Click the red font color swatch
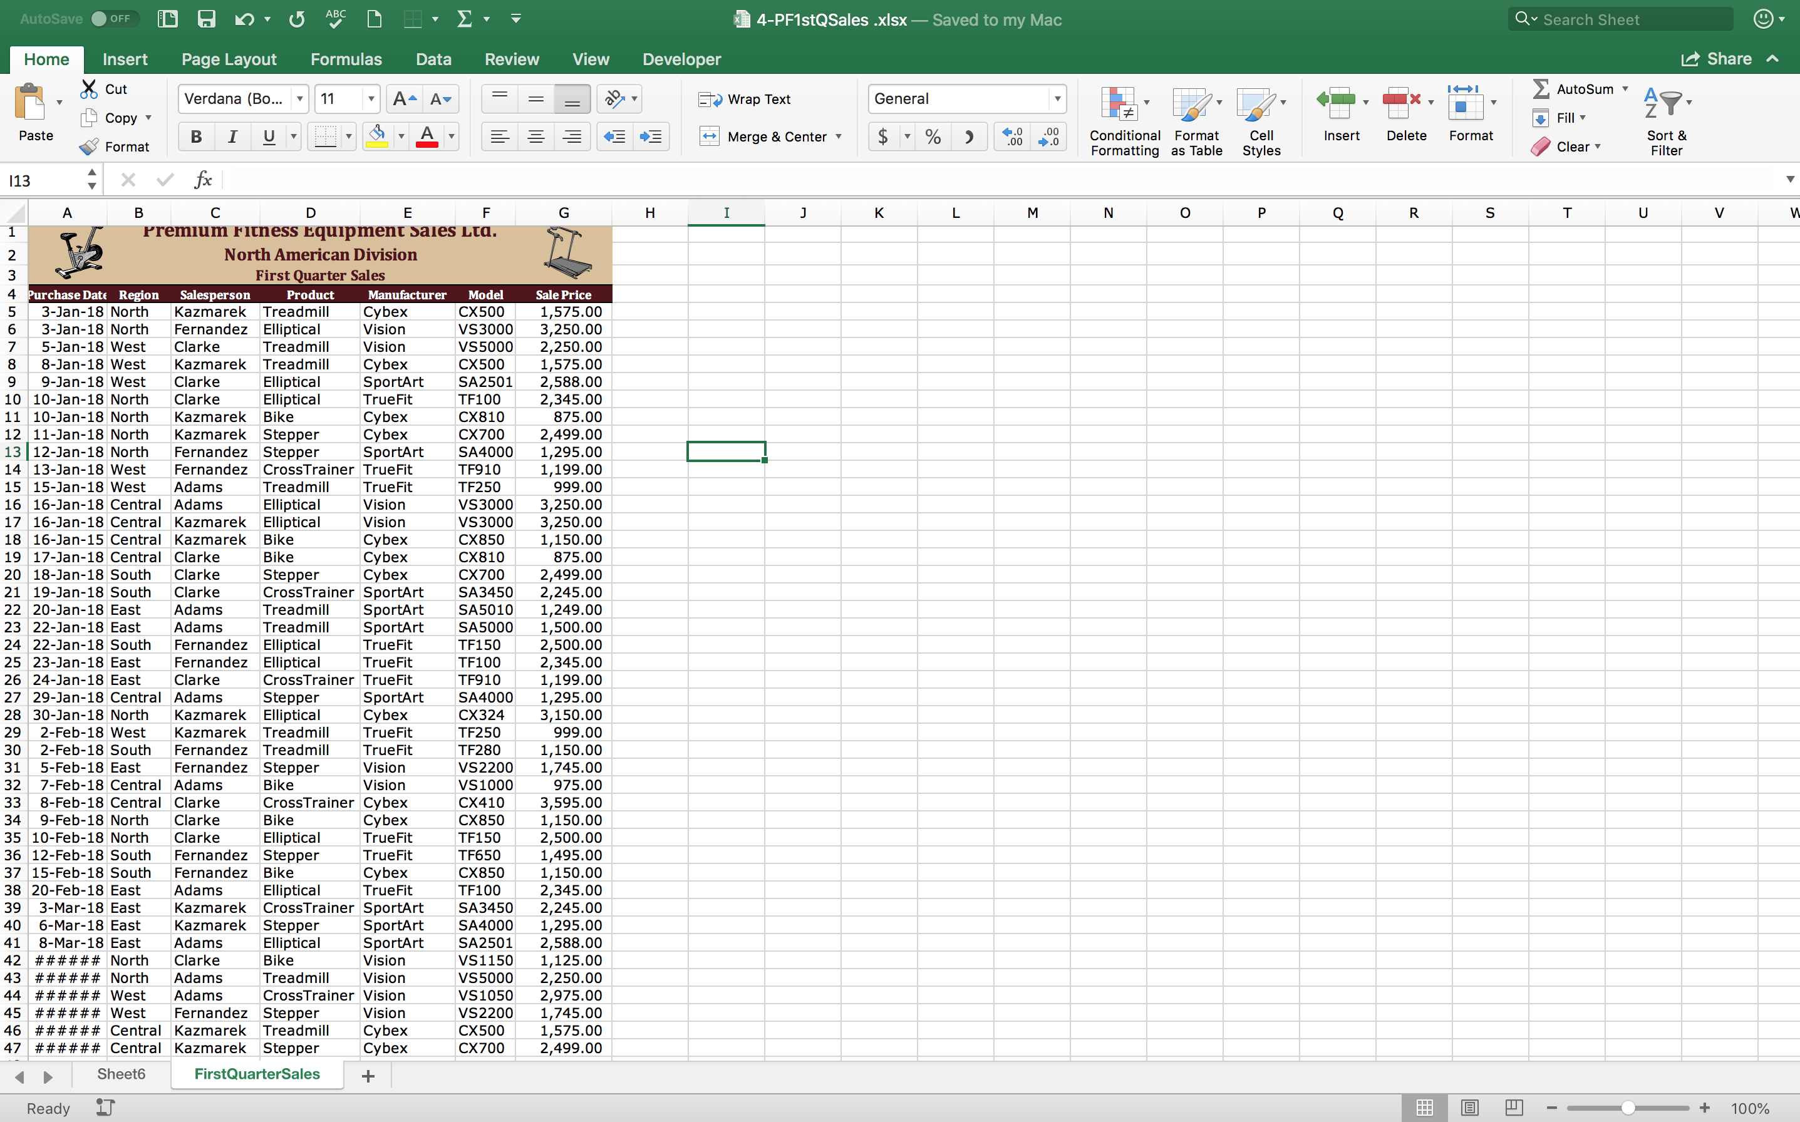Image resolution: width=1800 pixels, height=1122 pixels. (426, 136)
